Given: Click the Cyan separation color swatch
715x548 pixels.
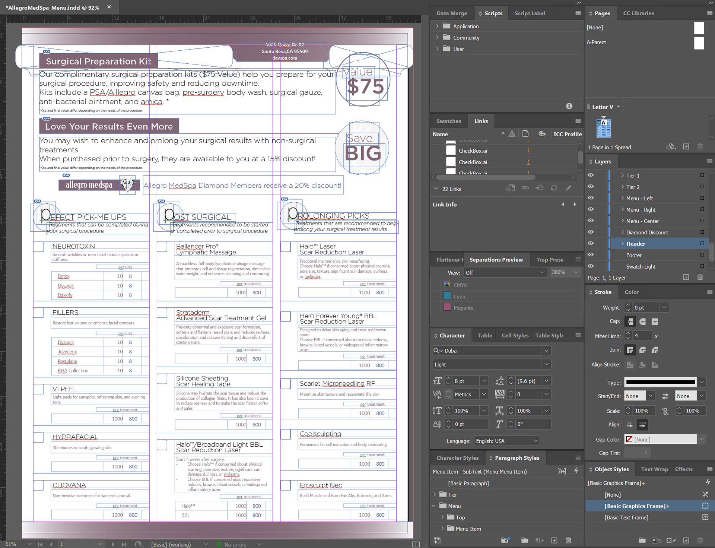Looking at the screenshot, I should [x=447, y=296].
